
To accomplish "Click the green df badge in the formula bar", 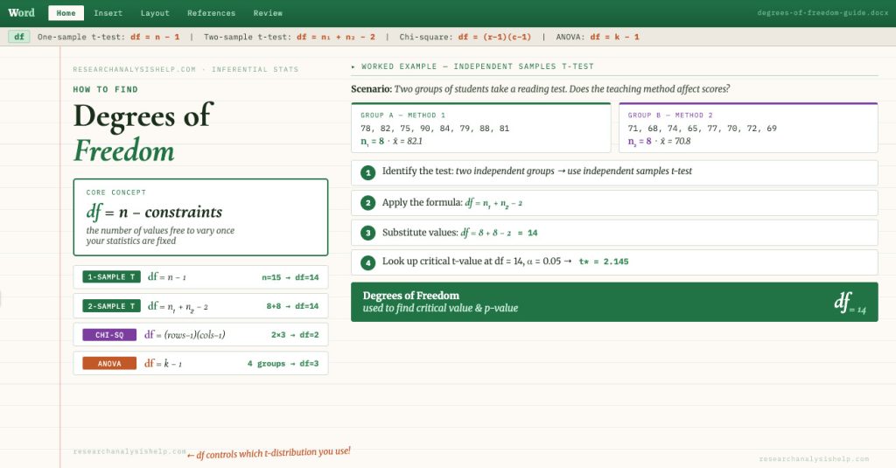I will 18,37.
